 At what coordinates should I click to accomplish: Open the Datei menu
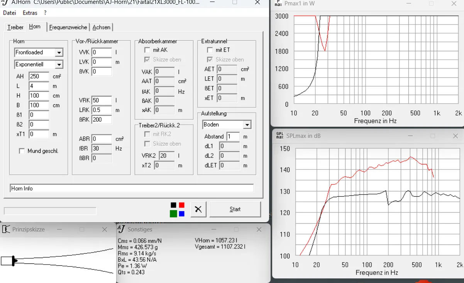pyautogui.click(x=10, y=13)
